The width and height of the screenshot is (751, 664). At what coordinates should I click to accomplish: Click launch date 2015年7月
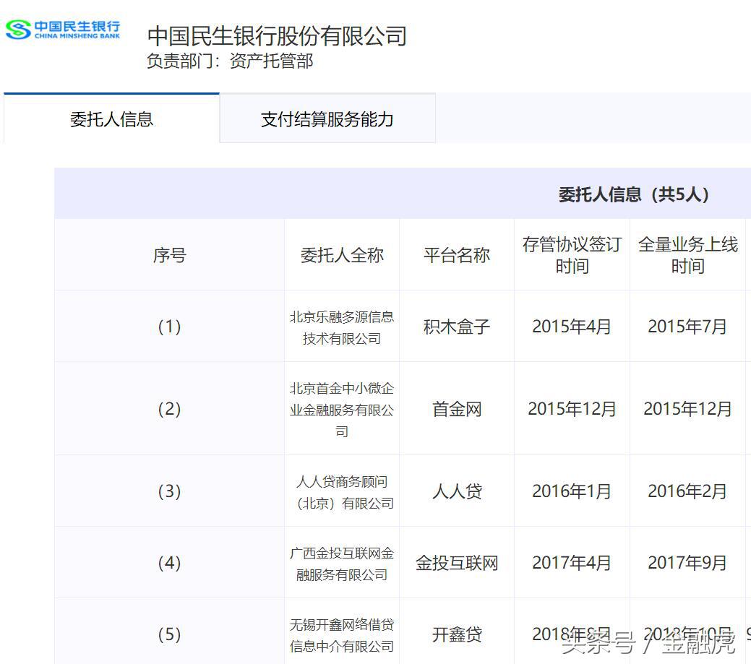pyautogui.click(x=688, y=327)
